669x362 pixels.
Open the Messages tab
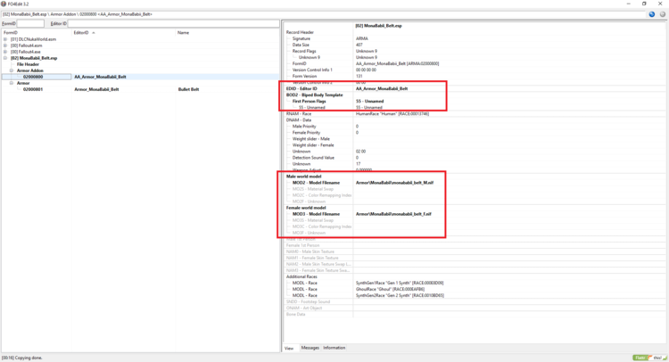tap(310, 348)
